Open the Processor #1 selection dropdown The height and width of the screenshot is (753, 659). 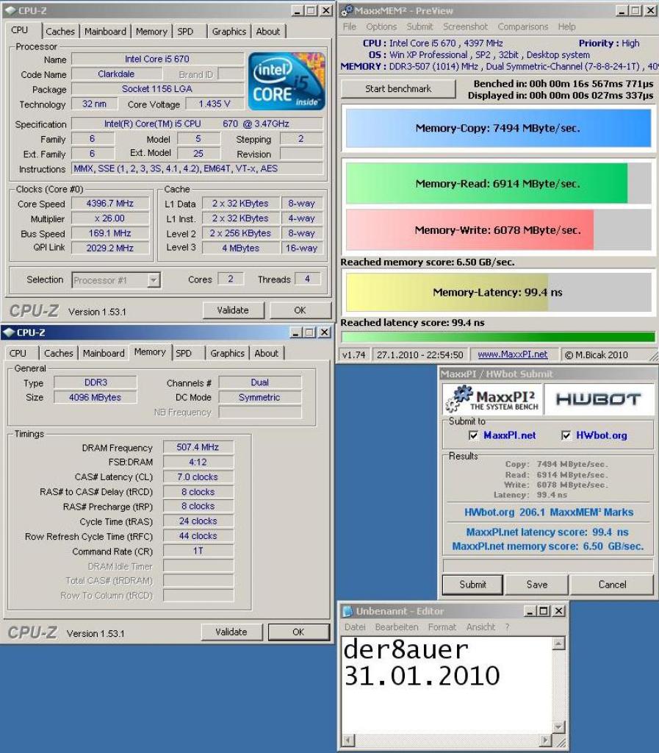pos(154,280)
